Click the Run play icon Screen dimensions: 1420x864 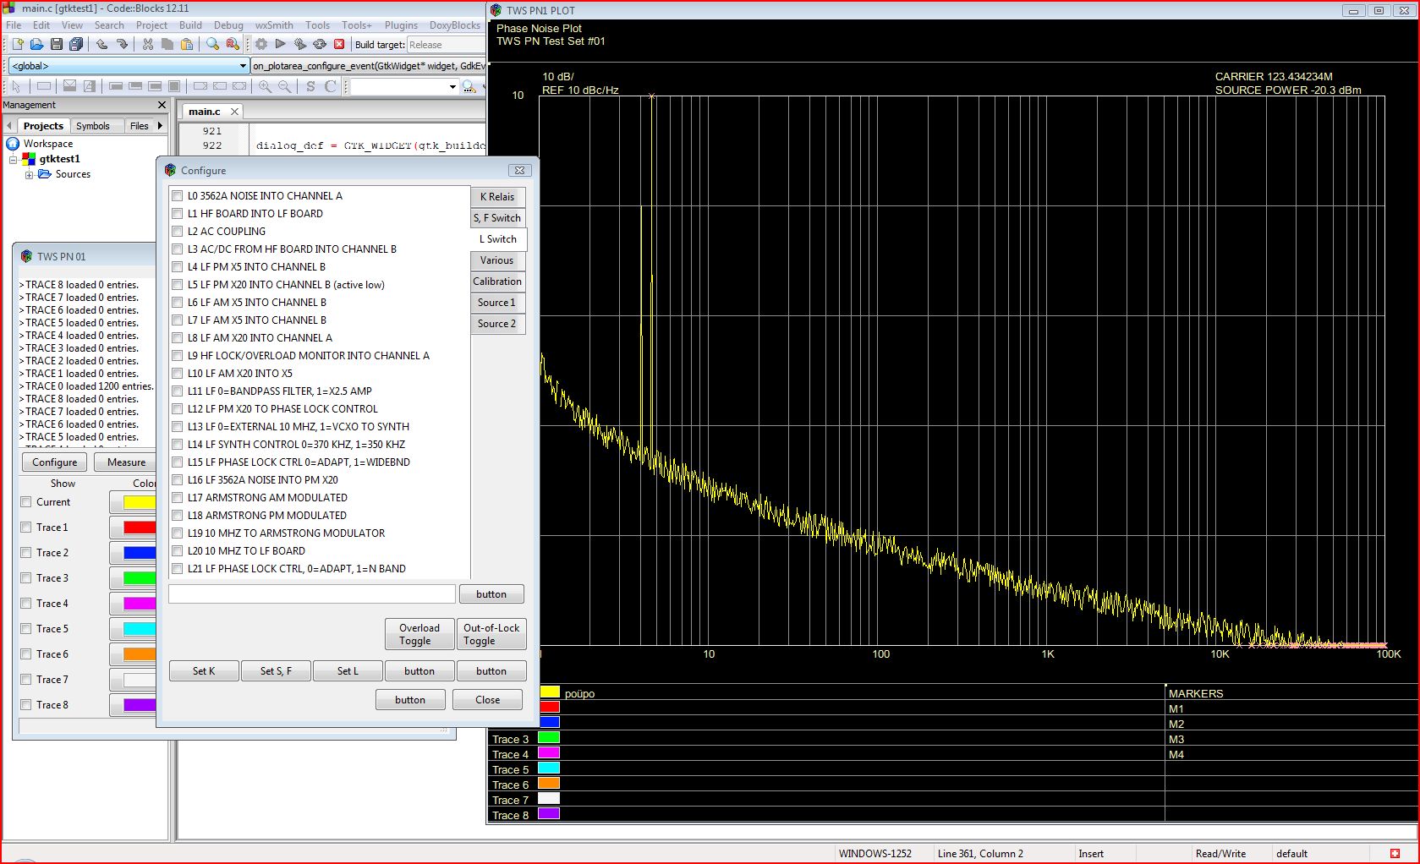coord(281,44)
